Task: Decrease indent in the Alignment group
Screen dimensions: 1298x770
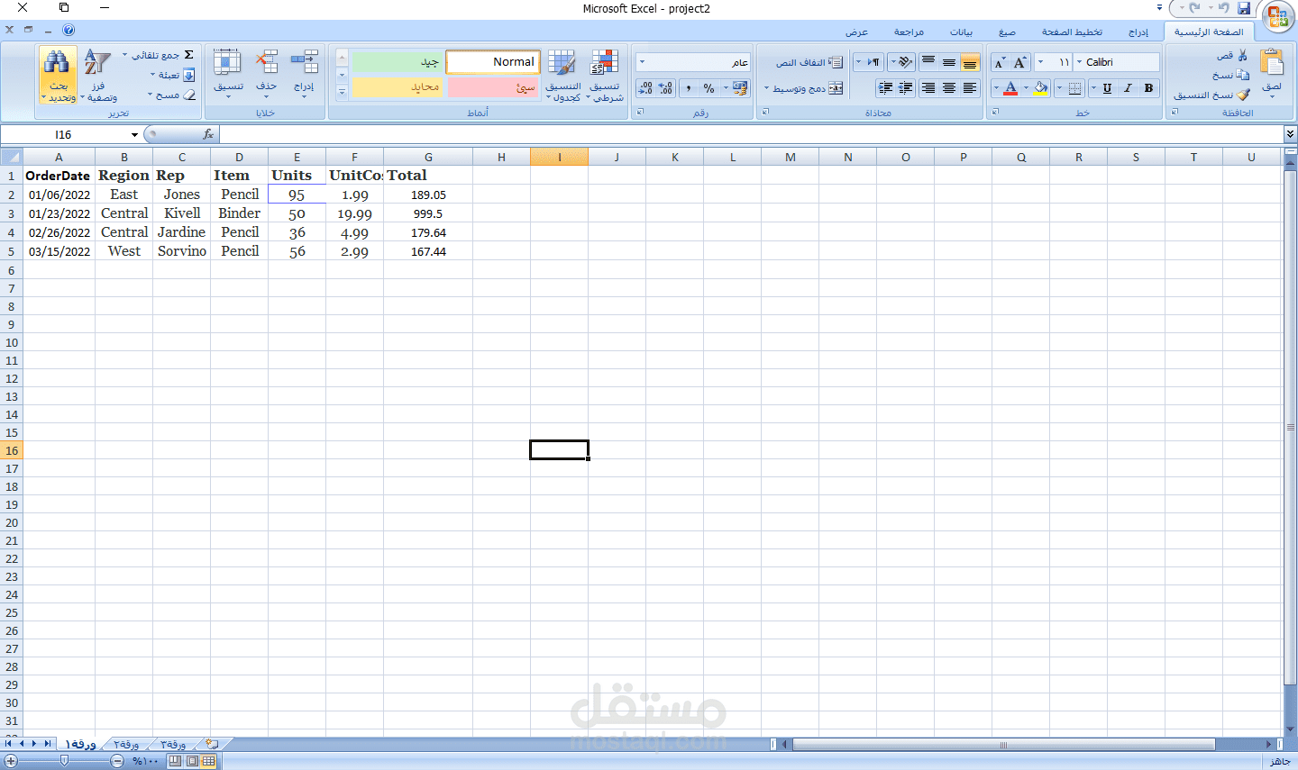Action: (x=906, y=88)
